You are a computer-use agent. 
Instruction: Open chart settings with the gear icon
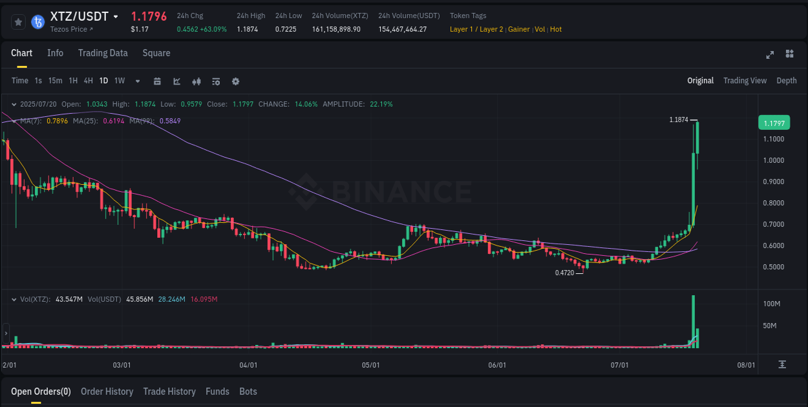(235, 81)
